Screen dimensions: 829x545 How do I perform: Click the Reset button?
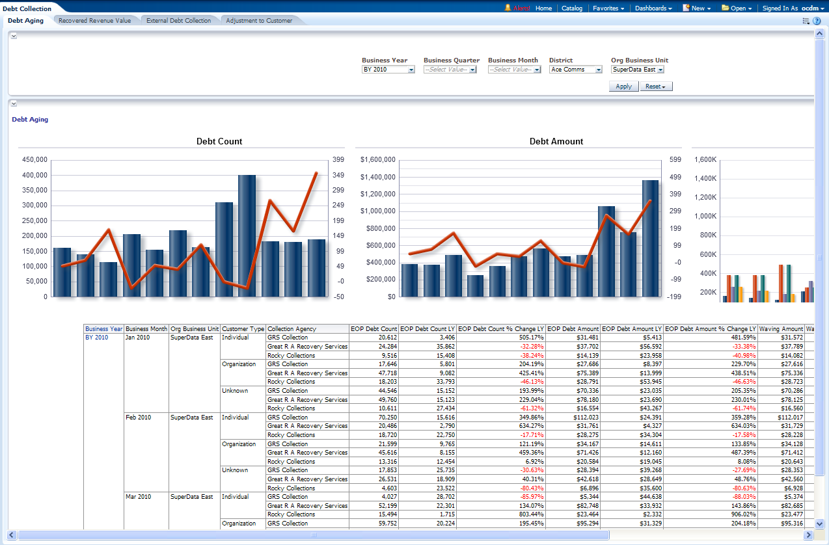pos(656,86)
